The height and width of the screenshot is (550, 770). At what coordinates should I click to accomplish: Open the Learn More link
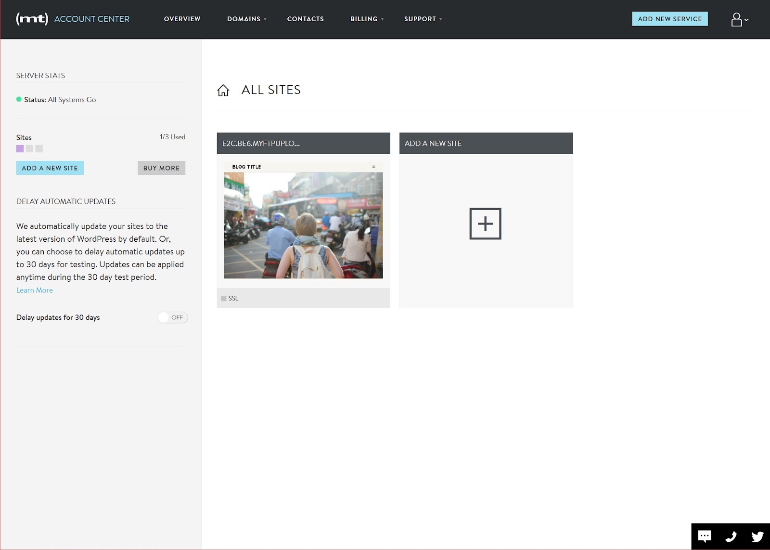pyautogui.click(x=35, y=290)
